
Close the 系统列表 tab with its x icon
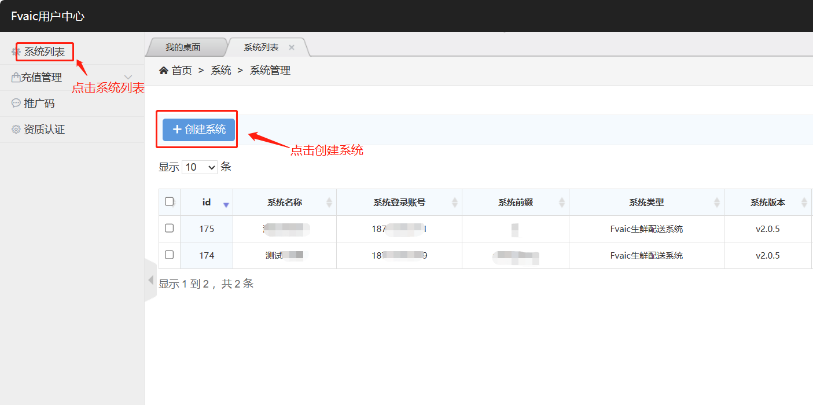(x=292, y=47)
